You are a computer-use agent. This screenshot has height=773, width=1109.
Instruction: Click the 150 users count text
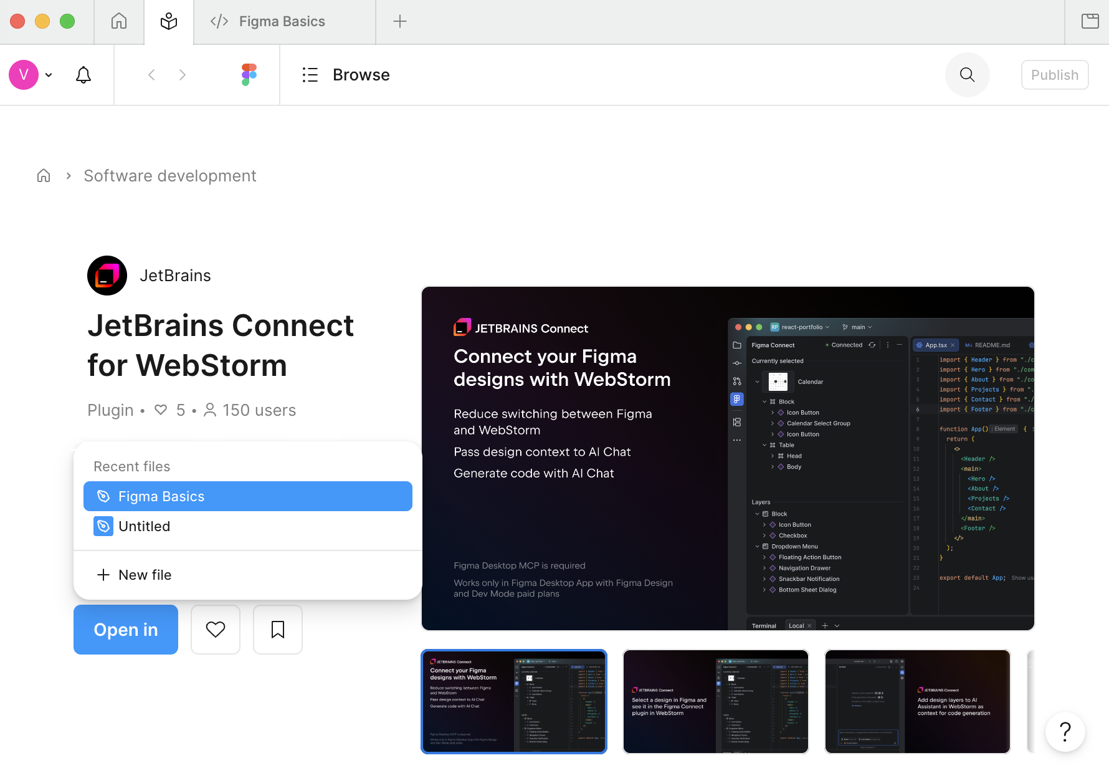click(259, 410)
